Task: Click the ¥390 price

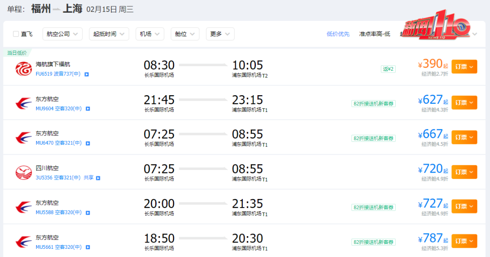Action: 430,64
